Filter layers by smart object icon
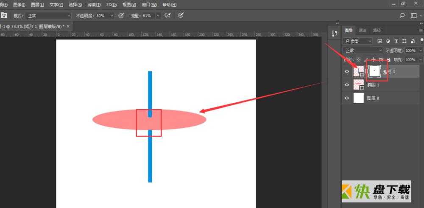The image size is (424, 208). (413, 41)
